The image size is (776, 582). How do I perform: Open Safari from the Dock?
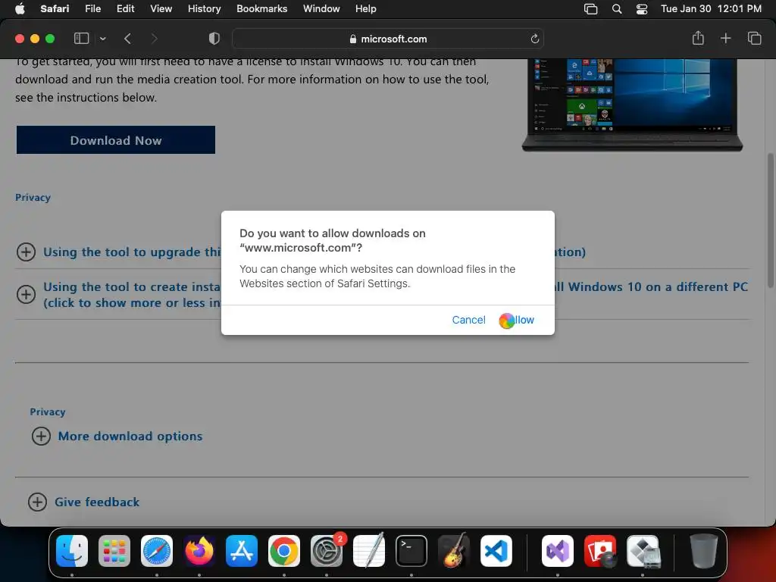tap(157, 550)
